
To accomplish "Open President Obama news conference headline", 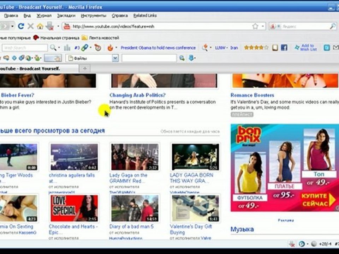I will pyautogui.click(x=158, y=48).
